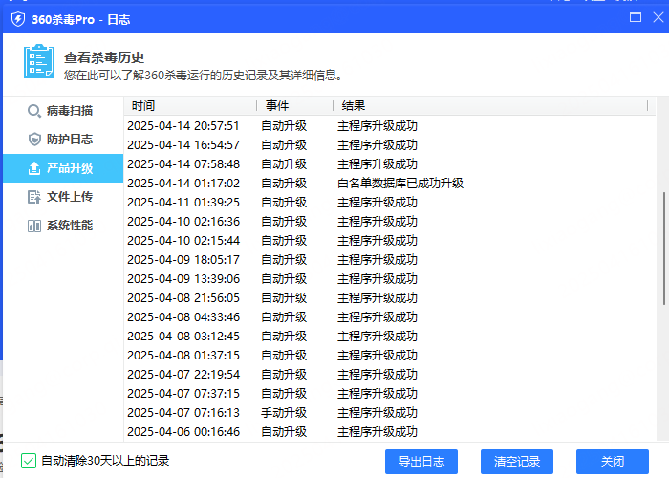The height and width of the screenshot is (478, 669).
Task: Select row 2025-04-07 07:37:15
Action: pos(390,394)
